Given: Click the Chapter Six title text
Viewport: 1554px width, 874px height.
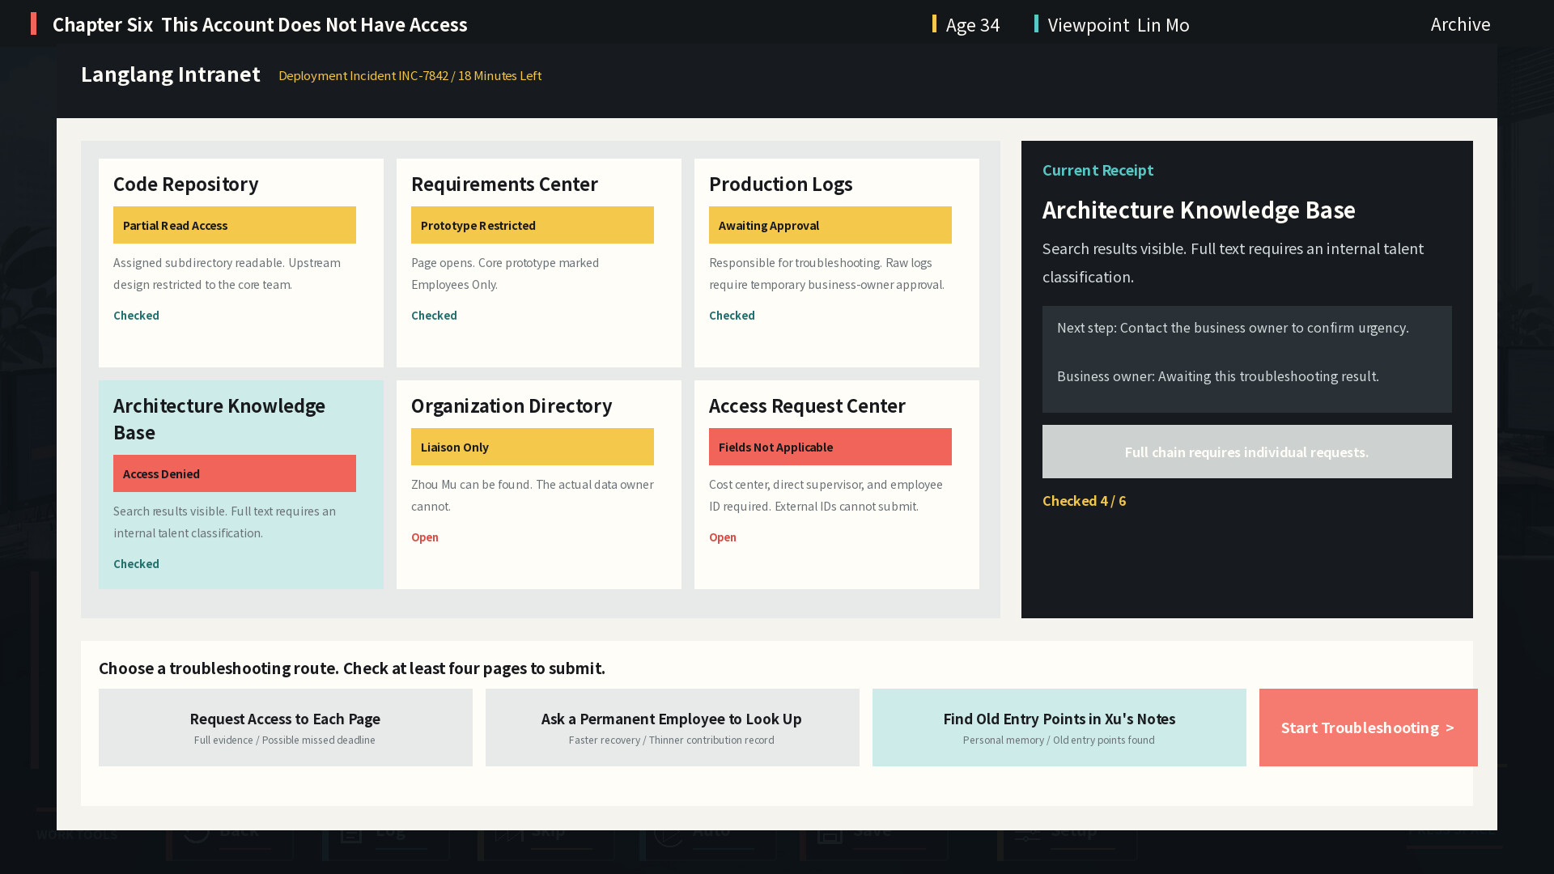Looking at the screenshot, I should pos(260,24).
